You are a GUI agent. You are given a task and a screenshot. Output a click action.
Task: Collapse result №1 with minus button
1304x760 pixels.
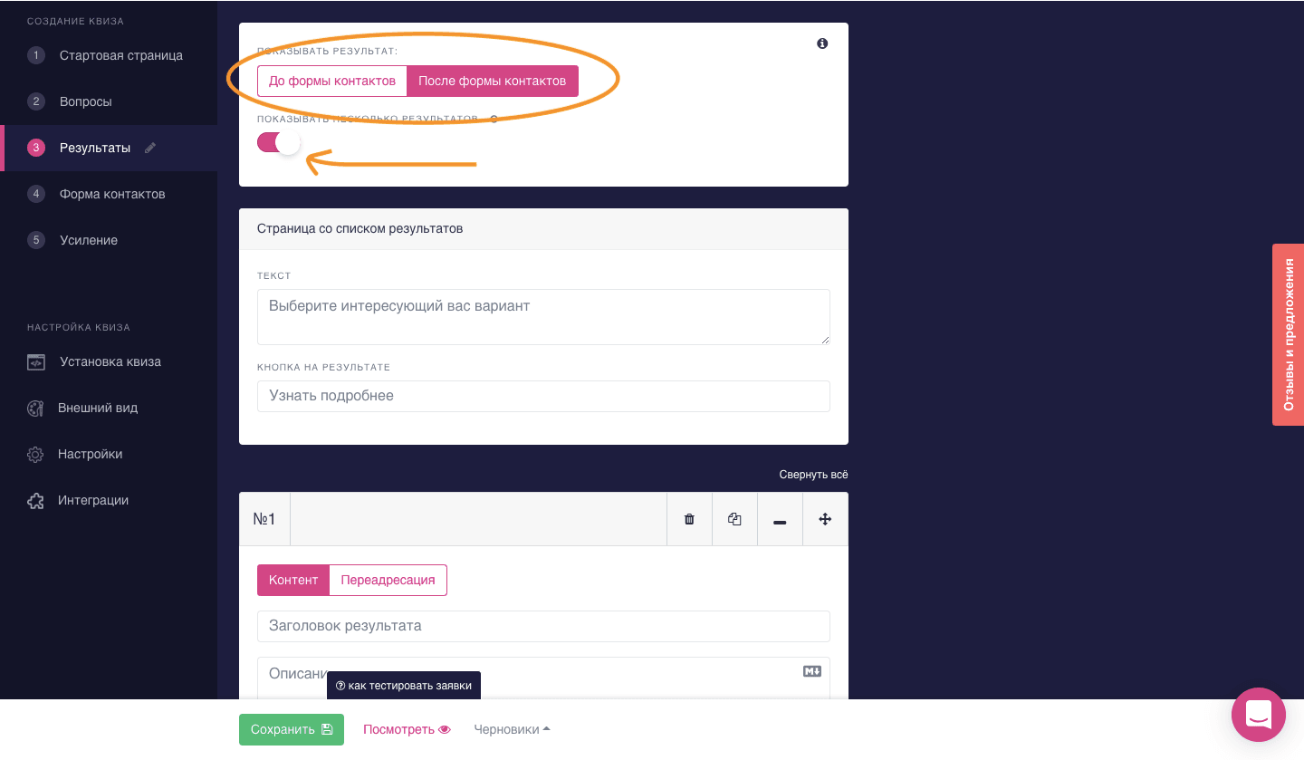pos(780,519)
